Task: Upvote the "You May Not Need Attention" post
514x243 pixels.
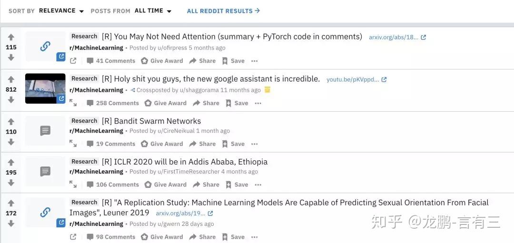Action: tap(11, 37)
